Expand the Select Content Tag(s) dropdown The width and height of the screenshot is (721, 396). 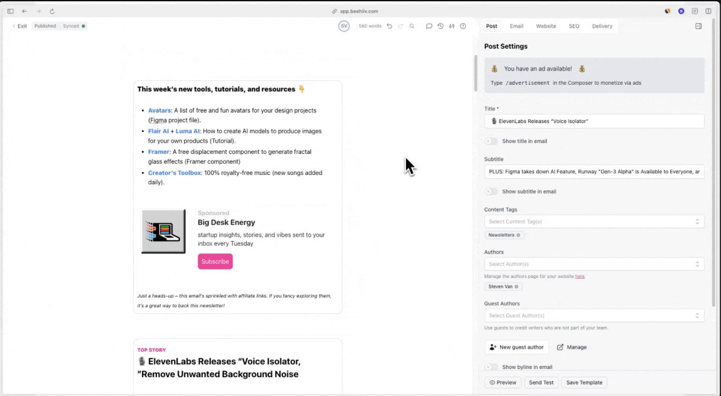pyautogui.click(x=594, y=222)
